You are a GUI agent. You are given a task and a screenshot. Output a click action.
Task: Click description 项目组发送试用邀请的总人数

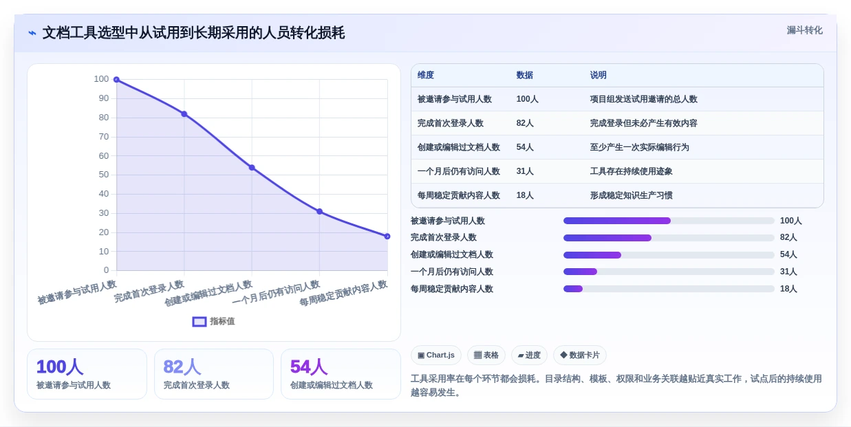click(644, 99)
